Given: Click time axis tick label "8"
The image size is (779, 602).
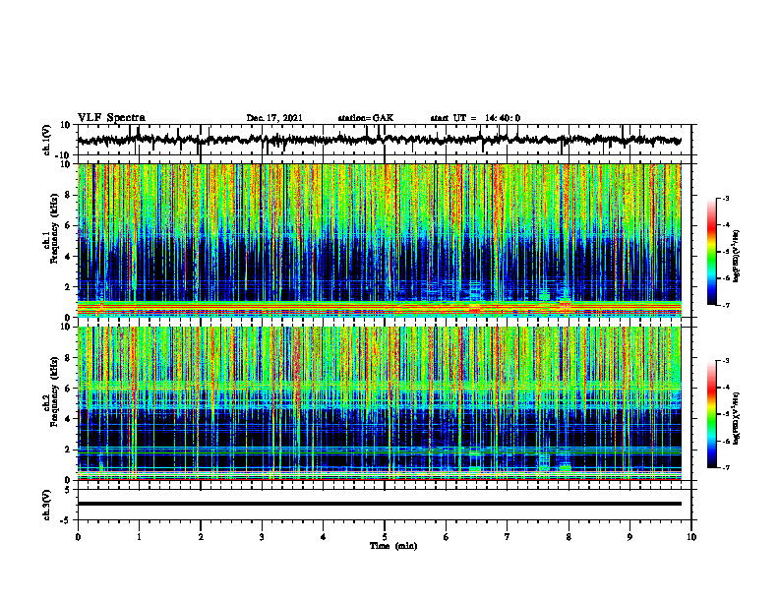Looking at the screenshot, I should tap(569, 537).
